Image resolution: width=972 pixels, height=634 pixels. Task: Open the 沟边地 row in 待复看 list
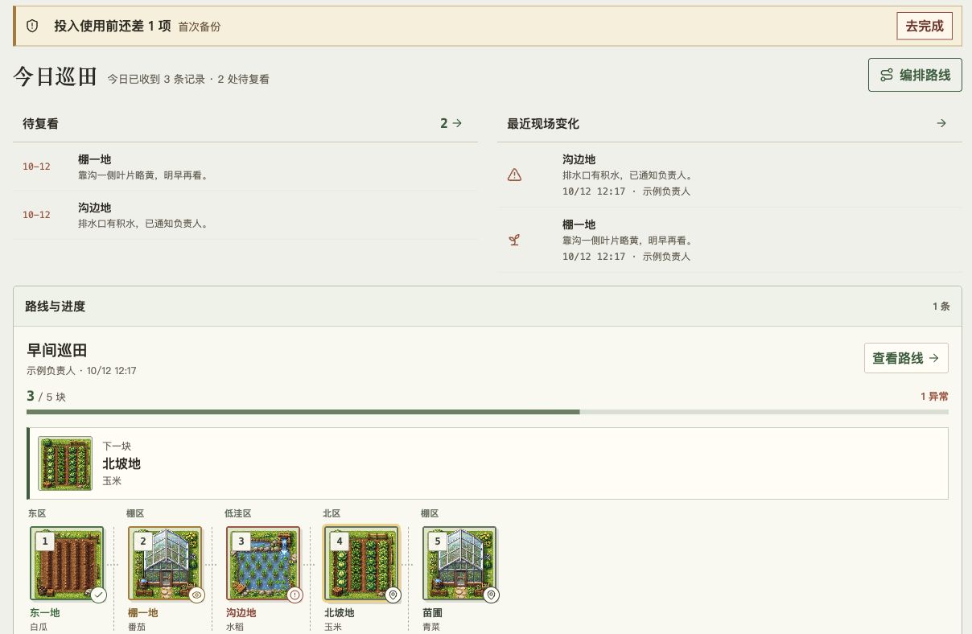click(245, 215)
